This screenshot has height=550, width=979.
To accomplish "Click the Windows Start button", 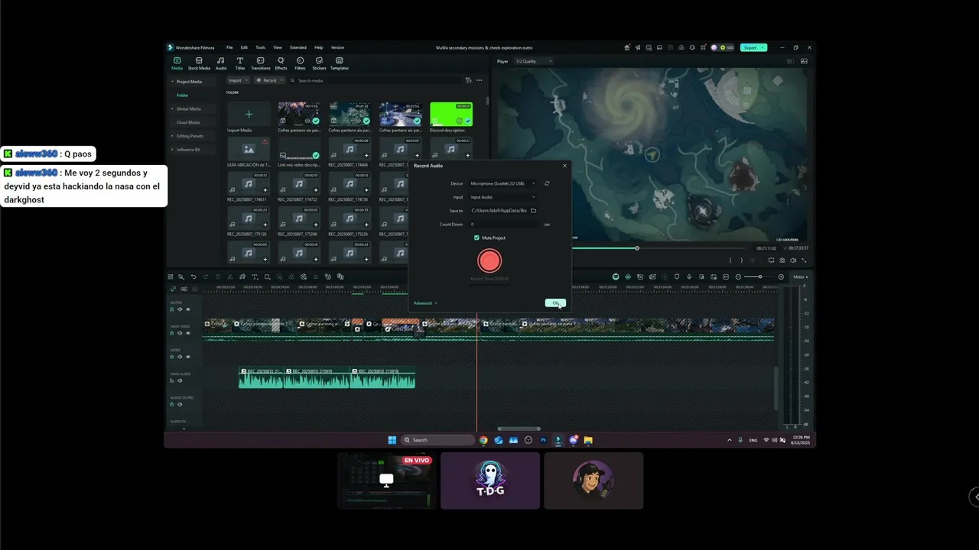I will pyautogui.click(x=392, y=440).
